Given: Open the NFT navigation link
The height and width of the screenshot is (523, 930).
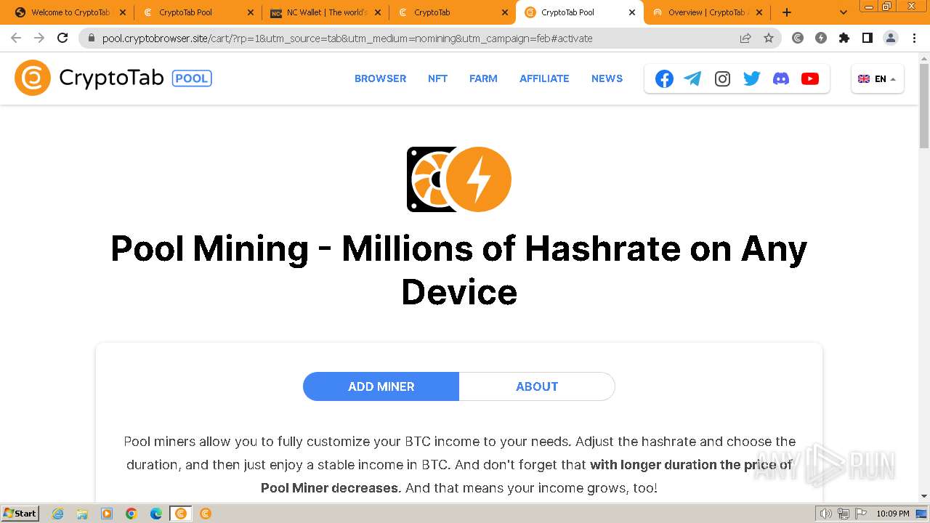Looking at the screenshot, I should click(x=437, y=78).
